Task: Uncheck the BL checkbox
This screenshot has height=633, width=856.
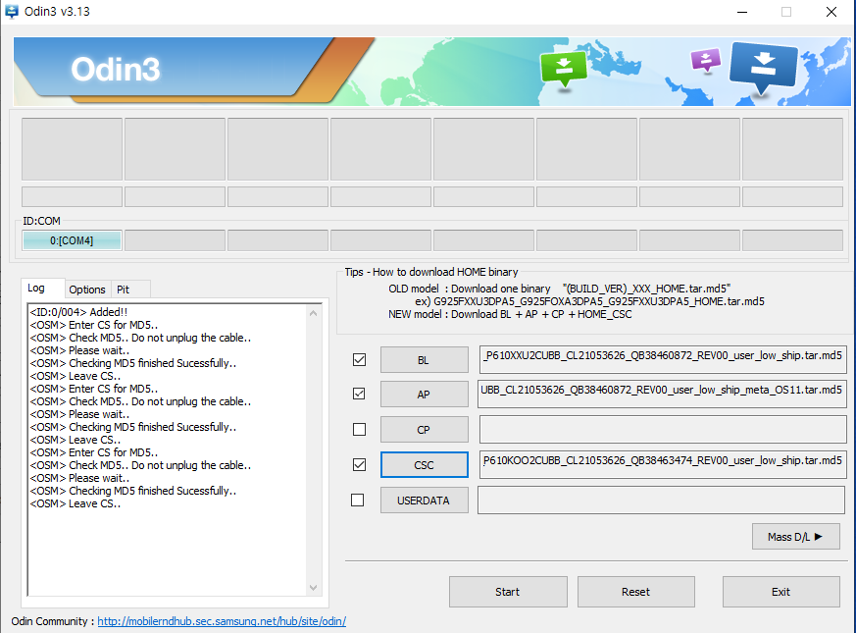Action: point(359,360)
